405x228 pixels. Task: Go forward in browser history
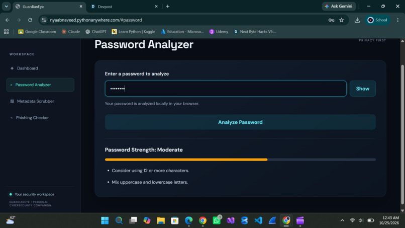(x=19, y=20)
